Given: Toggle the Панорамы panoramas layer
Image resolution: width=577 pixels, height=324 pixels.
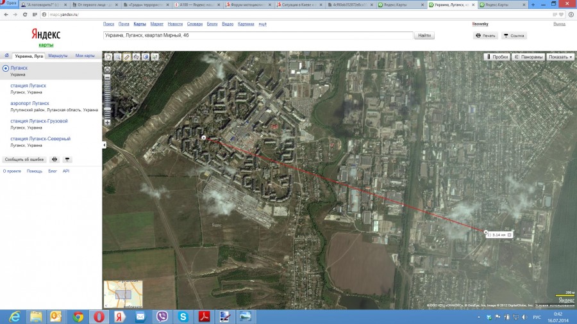Looking at the screenshot, I should point(529,57).
